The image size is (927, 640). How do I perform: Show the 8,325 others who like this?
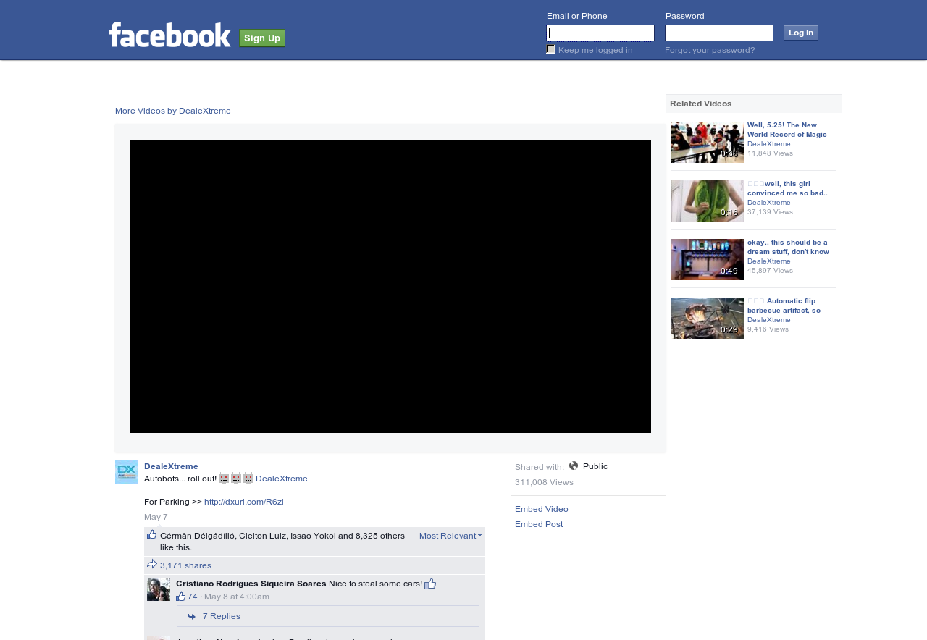tap(380, 536)
